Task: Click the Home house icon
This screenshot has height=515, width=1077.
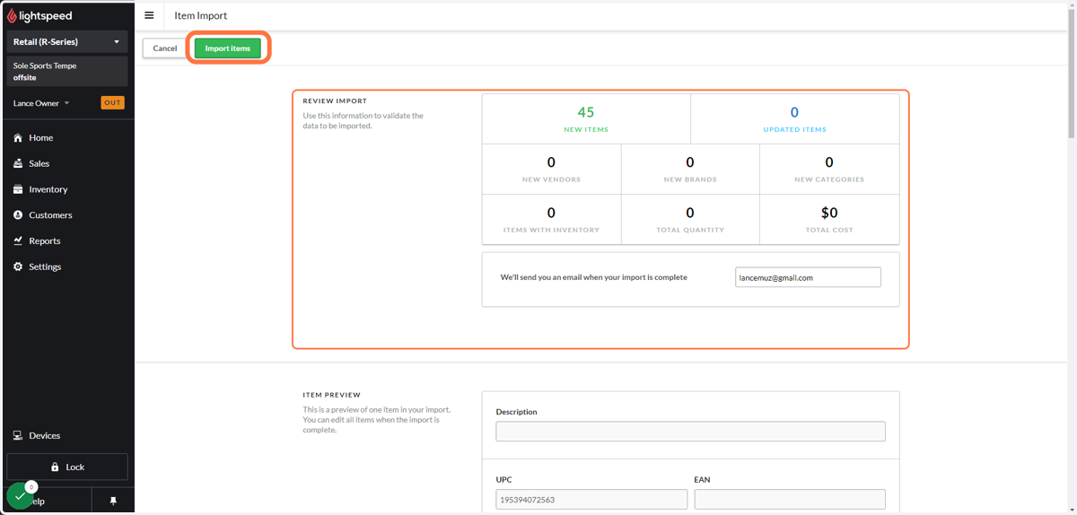Action: point(18,137)
